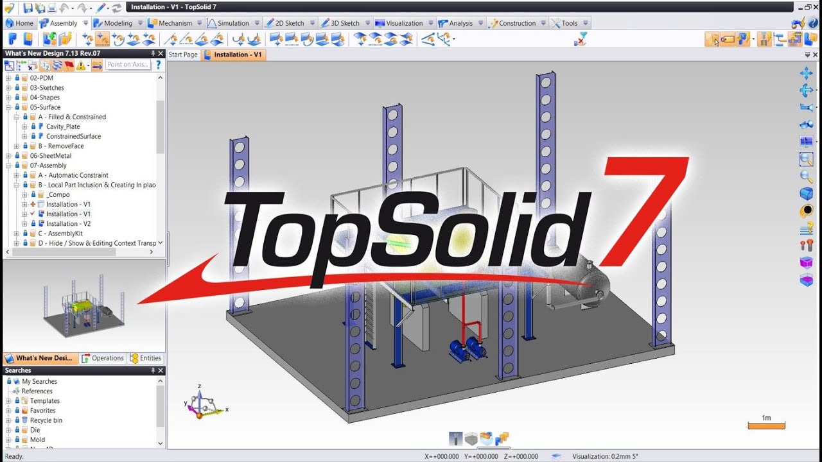Click the Visualization 0.2mm 5° status text

click(x=604, y=456)
